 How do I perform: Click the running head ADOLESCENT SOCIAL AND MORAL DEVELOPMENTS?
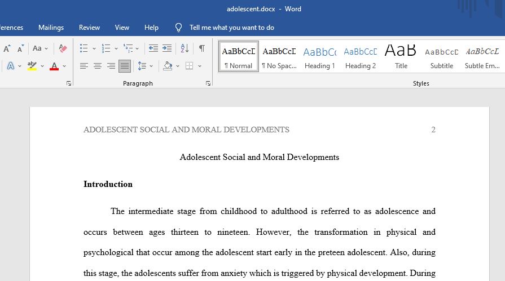coord(186,130)
